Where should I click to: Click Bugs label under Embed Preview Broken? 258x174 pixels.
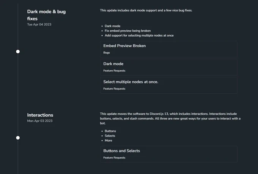pos(107,53)
